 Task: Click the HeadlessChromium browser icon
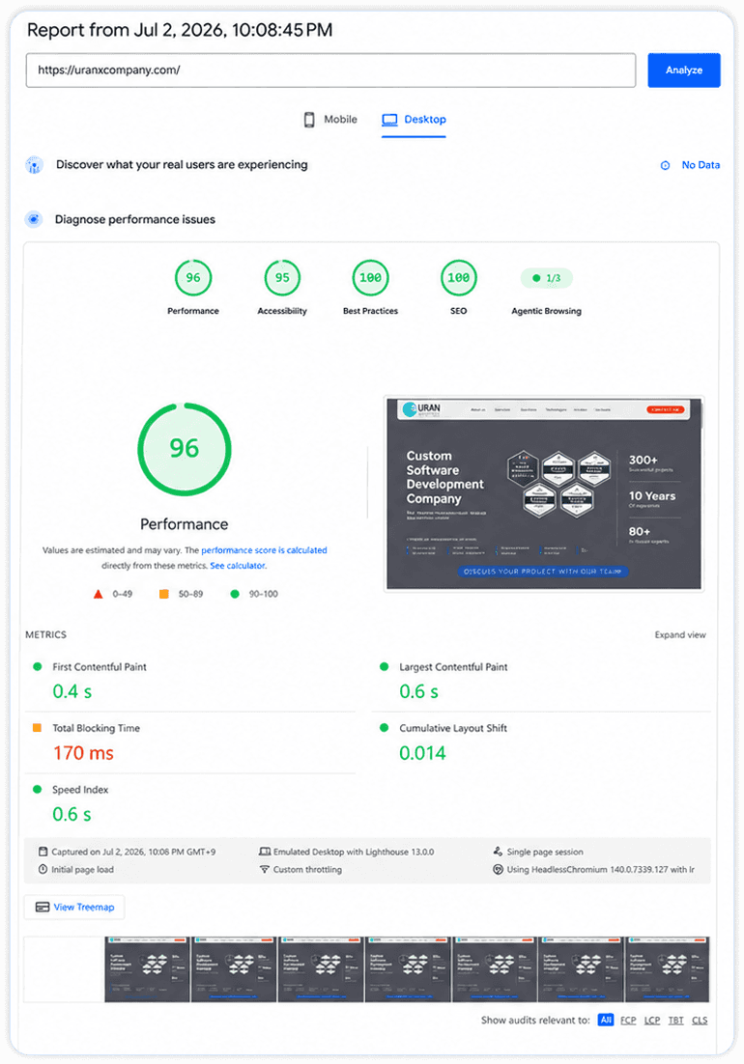coord(498,869)
